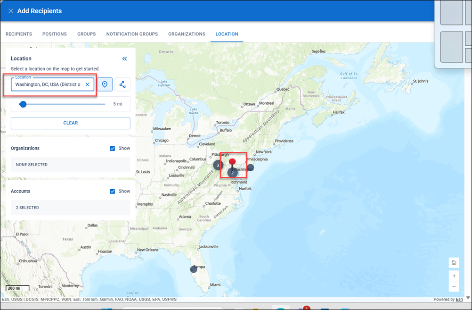Click the Miami label on the map
This screenshot has width=472, height=310.
pos(215,285)
